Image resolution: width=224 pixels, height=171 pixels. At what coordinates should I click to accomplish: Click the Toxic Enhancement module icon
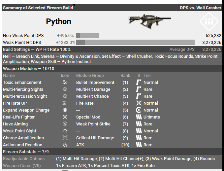[65, 82]
